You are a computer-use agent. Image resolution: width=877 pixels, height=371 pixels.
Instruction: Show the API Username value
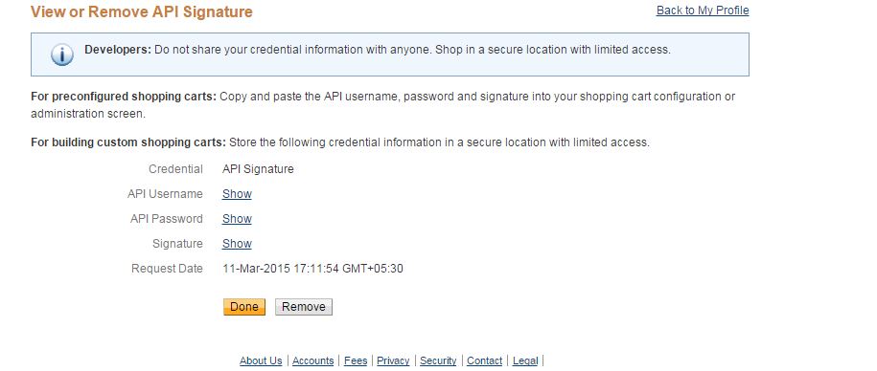(x=237, y=194)
